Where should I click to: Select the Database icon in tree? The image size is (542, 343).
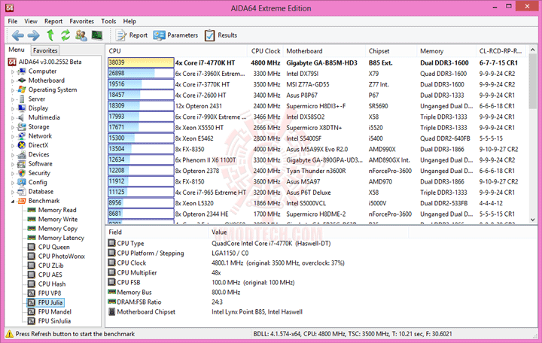[22, 191]
